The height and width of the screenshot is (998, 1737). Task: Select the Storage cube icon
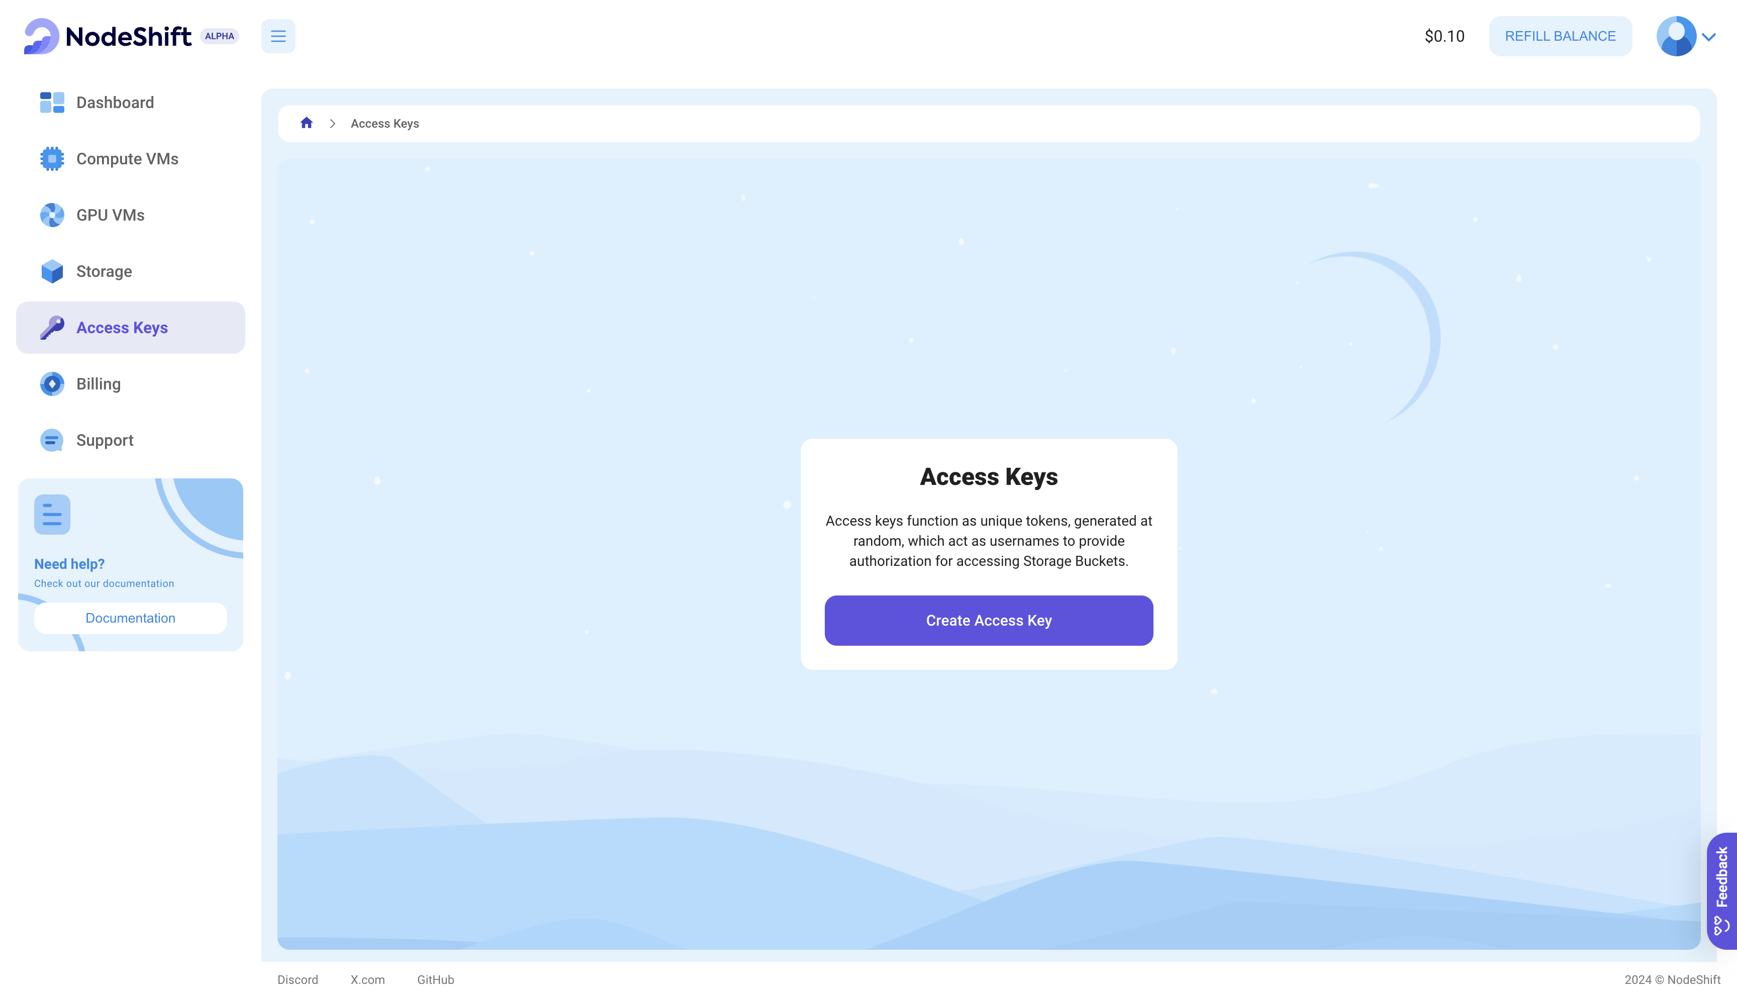pos(51,271)
